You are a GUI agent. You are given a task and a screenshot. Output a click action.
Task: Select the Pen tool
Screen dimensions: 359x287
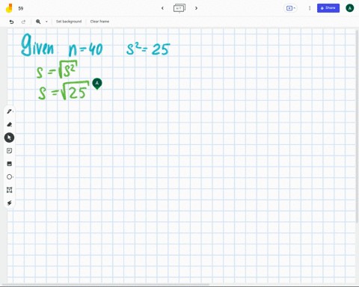pyautogui.click(x=9, y=111)
